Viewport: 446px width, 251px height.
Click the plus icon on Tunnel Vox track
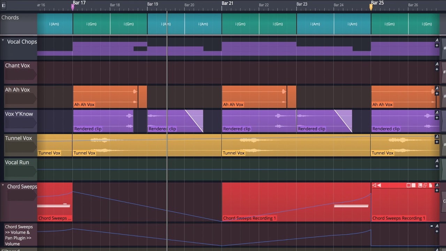click(437, 142)
